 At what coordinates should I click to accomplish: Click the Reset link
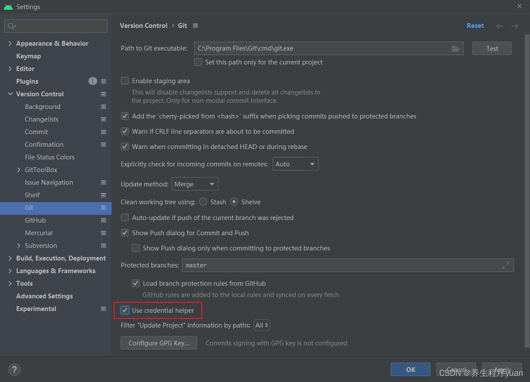pyautogui.click(x=475, y=26)
